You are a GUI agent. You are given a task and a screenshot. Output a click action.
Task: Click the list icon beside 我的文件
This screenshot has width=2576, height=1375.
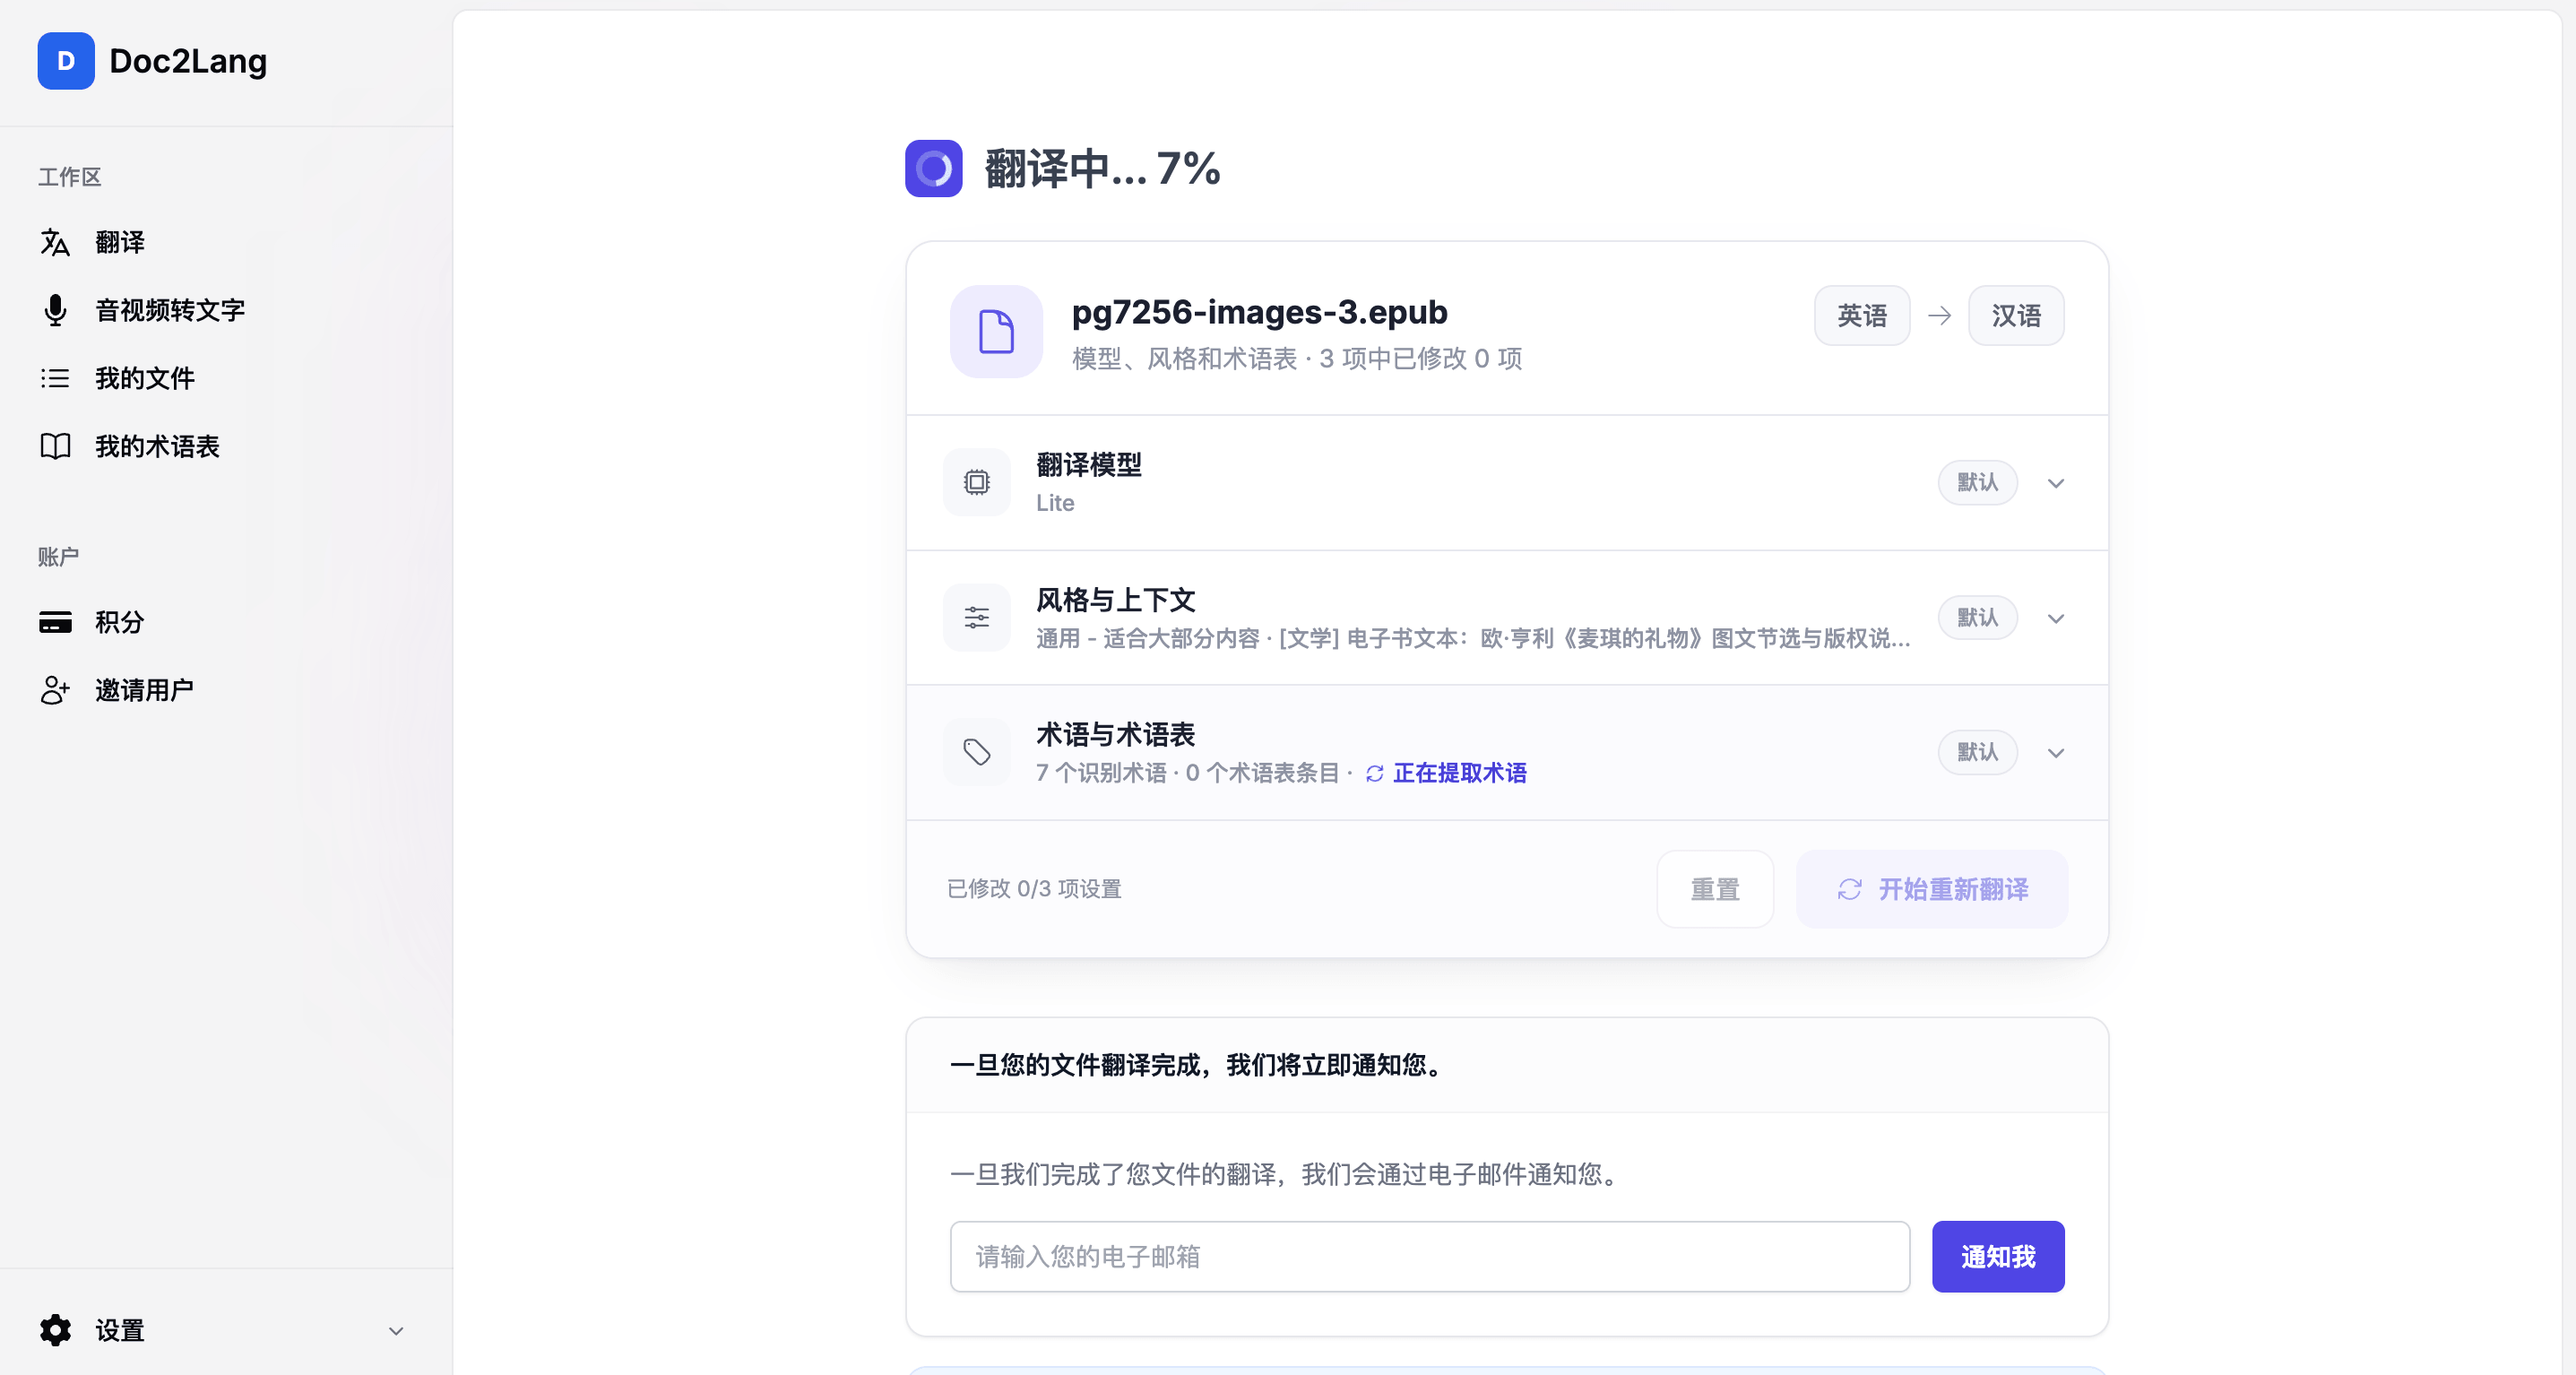(55, 378)
